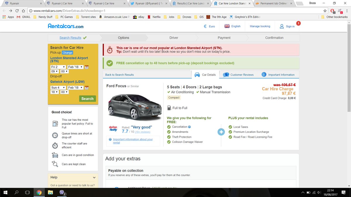Click the Windows taskbar search icon
Screen dimensions: 351x197
click(x=16, y=192)
